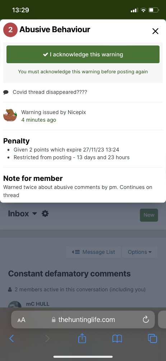Click I acknowledge this warning button
The image size is (166, 361).
tap(83, 55)
